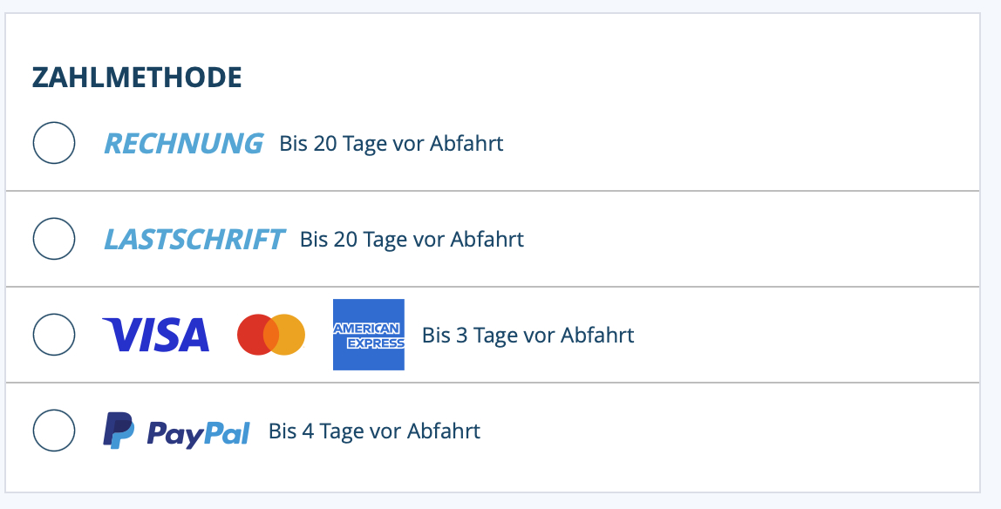Click the number 20 in Lastschrift row
This screenshot has height=509, width=1001.
coord(345,240)
